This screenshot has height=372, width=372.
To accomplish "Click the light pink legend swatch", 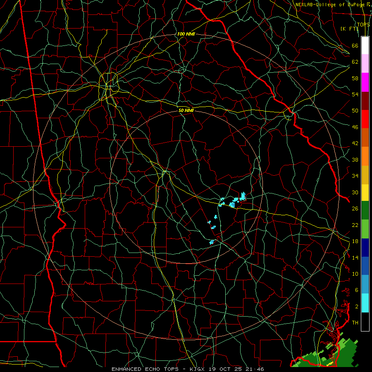I will 365,64.
